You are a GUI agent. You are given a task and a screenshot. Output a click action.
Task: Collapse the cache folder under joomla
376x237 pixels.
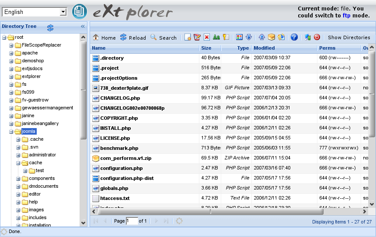pos(18,163)
